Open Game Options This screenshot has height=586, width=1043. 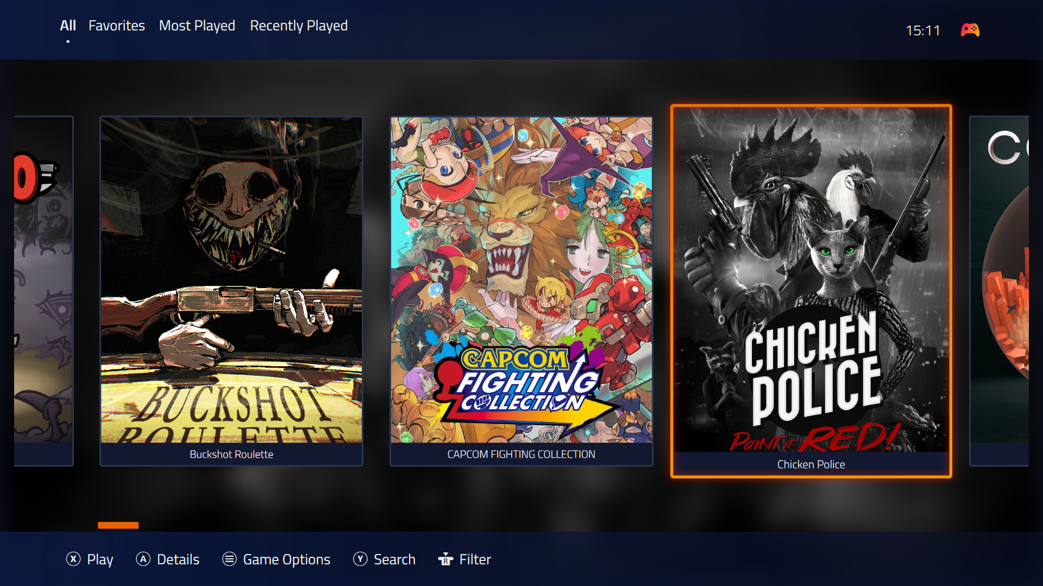coord(286,559)
